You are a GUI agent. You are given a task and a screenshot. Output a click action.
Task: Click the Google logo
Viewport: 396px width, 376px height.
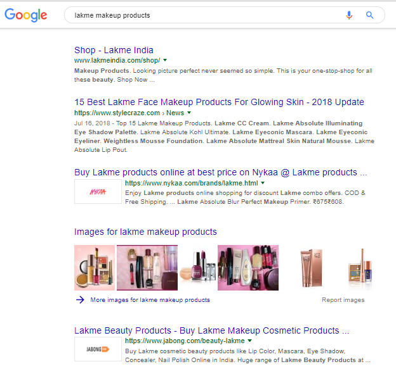[26, 15]
